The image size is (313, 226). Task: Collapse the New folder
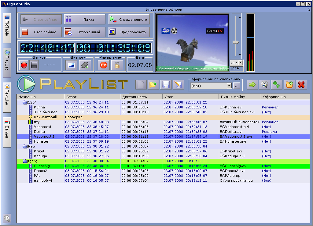coord(25,146)
